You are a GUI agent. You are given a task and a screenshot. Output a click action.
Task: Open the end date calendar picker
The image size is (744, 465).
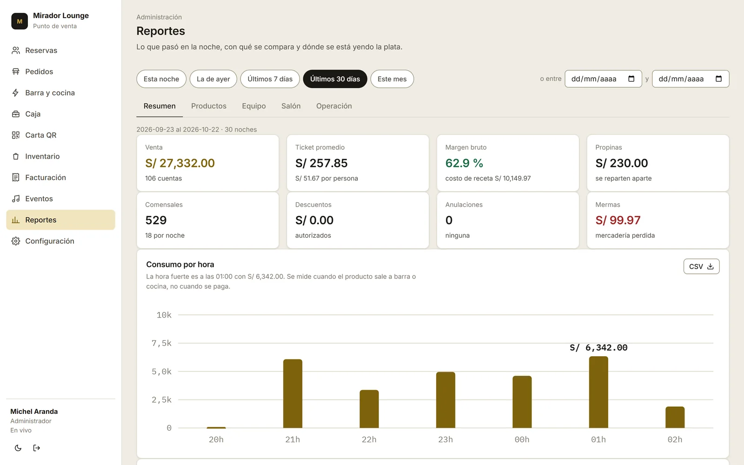718,79
